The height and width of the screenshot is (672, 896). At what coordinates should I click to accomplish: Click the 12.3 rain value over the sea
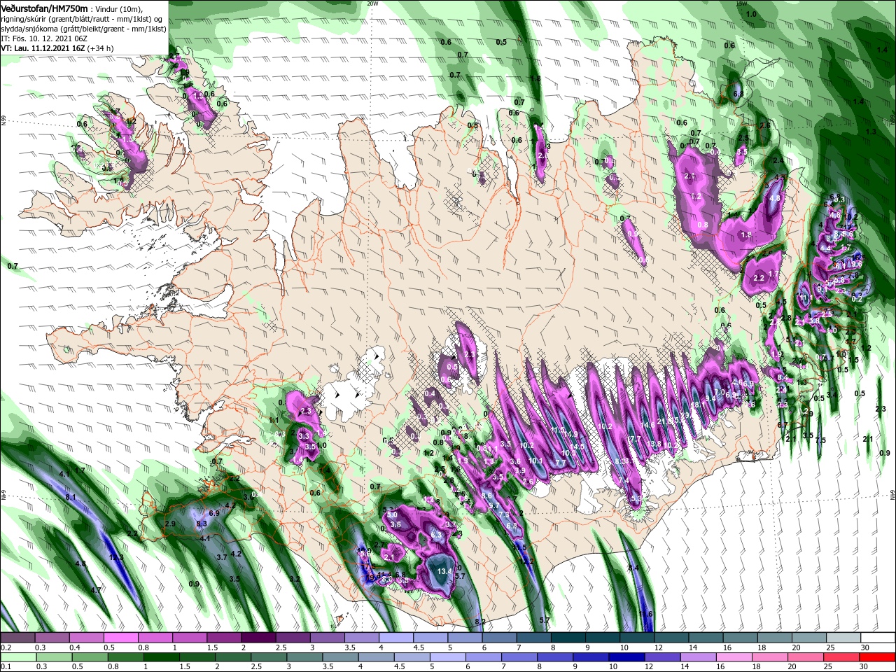pyautogui.click(x=116, y=557)
